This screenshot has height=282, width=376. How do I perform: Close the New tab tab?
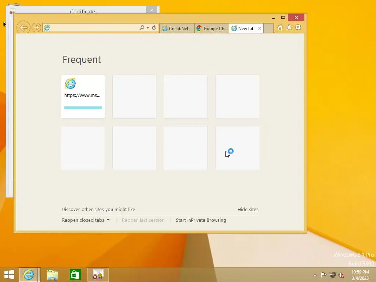click(x=260, y=28)
